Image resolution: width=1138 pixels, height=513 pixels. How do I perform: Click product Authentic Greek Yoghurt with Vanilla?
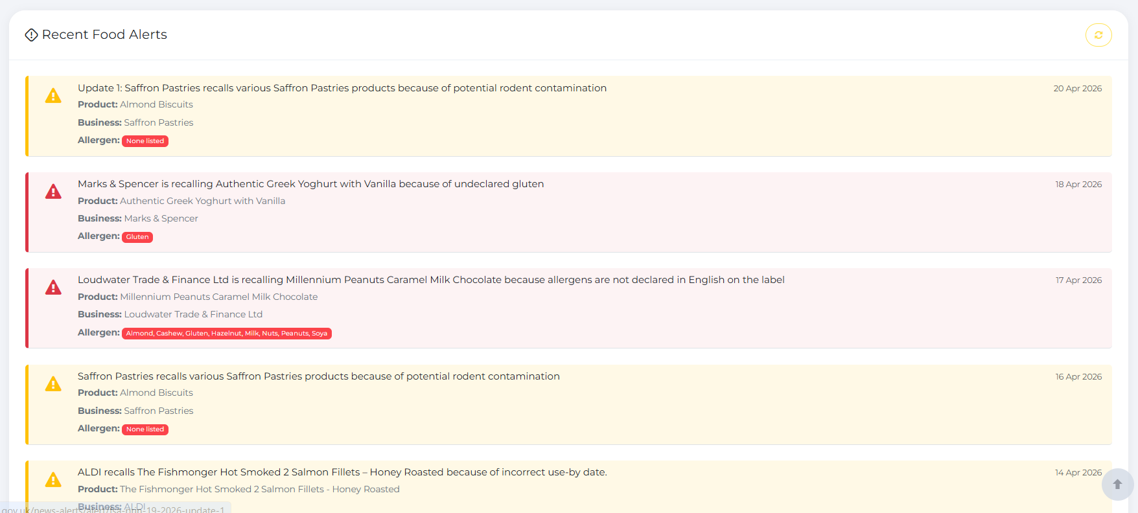pos(203,201)
